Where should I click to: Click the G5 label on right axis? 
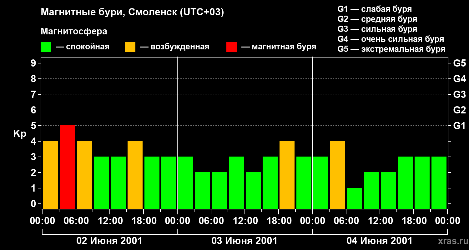pos(459,63)
